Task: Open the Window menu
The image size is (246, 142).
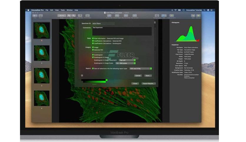Action: 69,10
